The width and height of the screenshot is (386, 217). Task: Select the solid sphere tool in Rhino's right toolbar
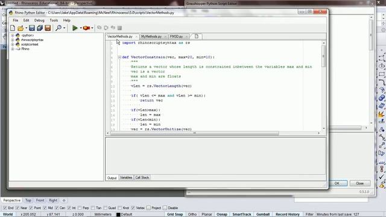(x=382, y=98)
